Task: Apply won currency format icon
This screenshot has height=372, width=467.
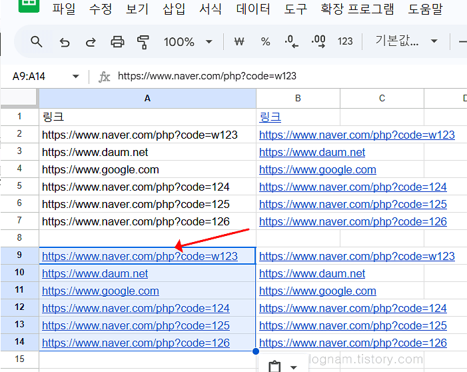Action: [x=239, y=41]
